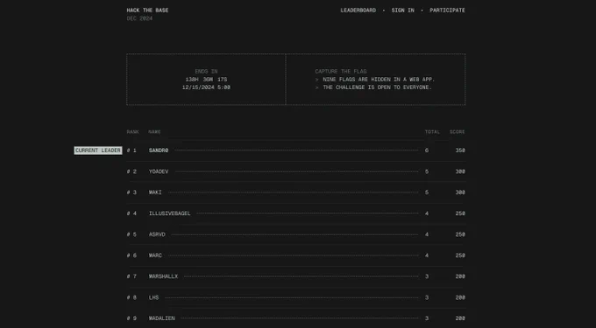Click the end date 12/15/2024 5:00
This screenshot has width=596, height=328.
206,87
